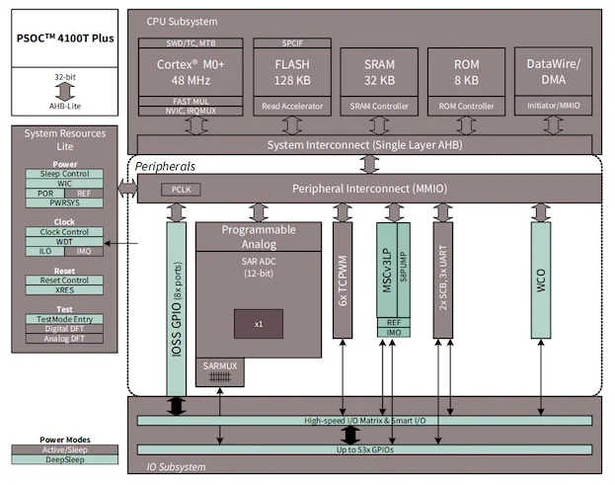Click the Power Modes legend title
Viewport: 615px width, 485px height.
point(65,440)
